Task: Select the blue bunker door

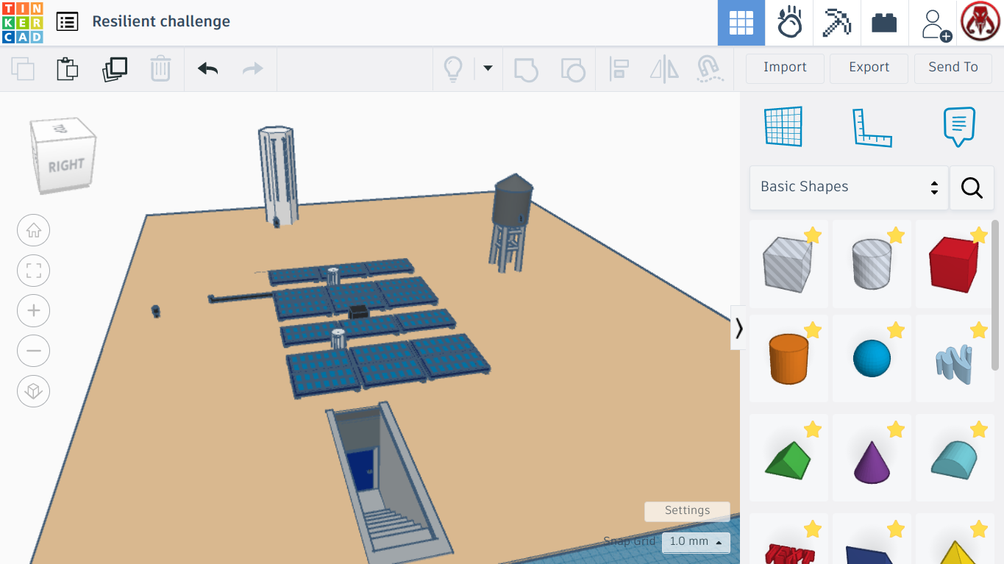Action: click(x=360, y=471)
